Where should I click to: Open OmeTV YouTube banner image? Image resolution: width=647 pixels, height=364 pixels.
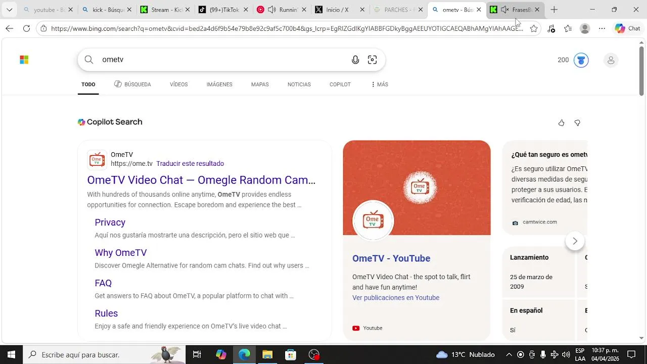(417, 188)
